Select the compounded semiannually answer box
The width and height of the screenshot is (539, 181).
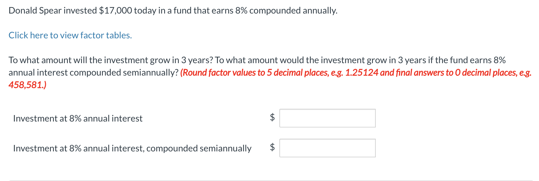pos(327,147)
